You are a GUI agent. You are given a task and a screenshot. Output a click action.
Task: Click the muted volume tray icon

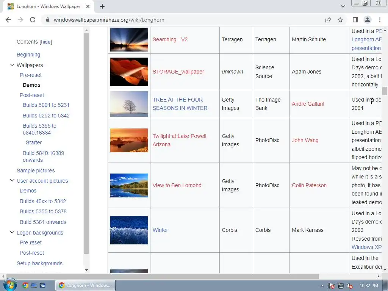coord(350,286)
